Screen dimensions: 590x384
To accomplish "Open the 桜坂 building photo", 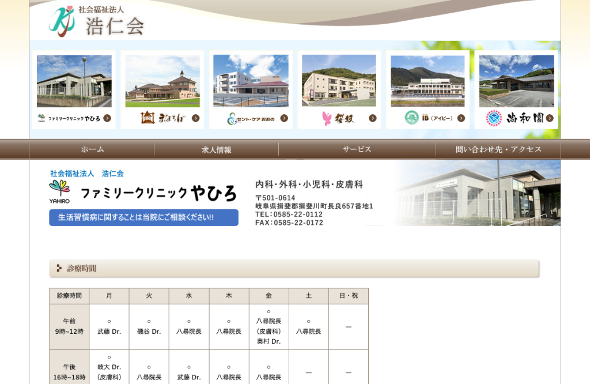I will coord(339,81).
